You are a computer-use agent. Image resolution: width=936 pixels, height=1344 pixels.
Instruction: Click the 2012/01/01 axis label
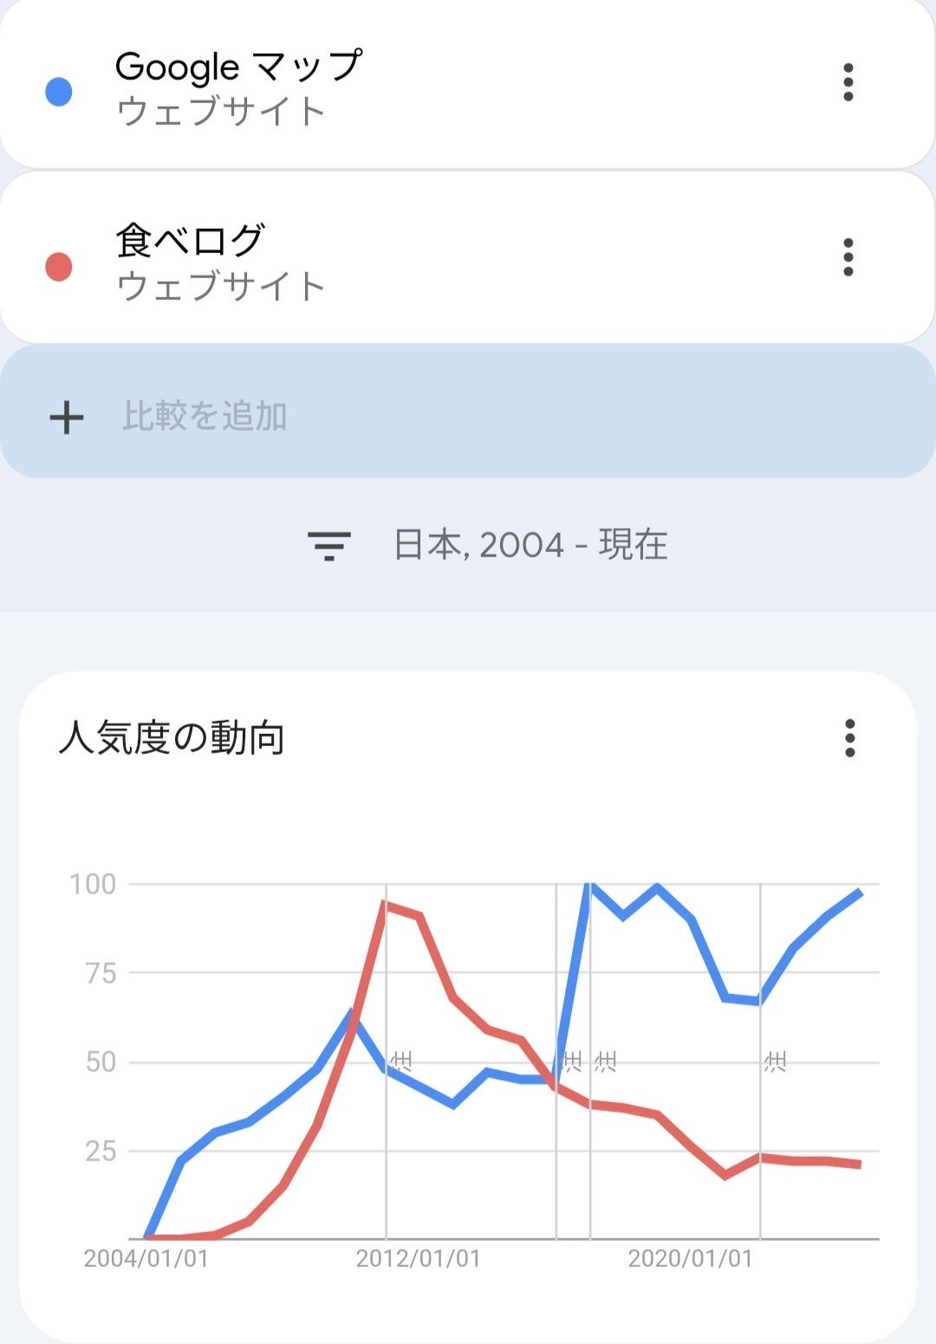[x=418, y=1259]
